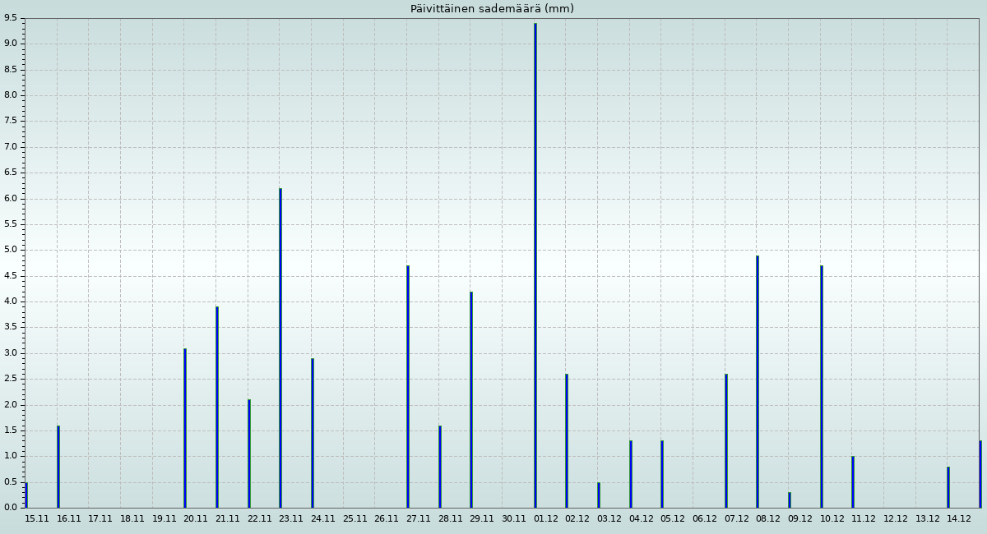Select the 25.11 date label on x-axis
This screenshot has height=534, width=987.
(354, 519)
